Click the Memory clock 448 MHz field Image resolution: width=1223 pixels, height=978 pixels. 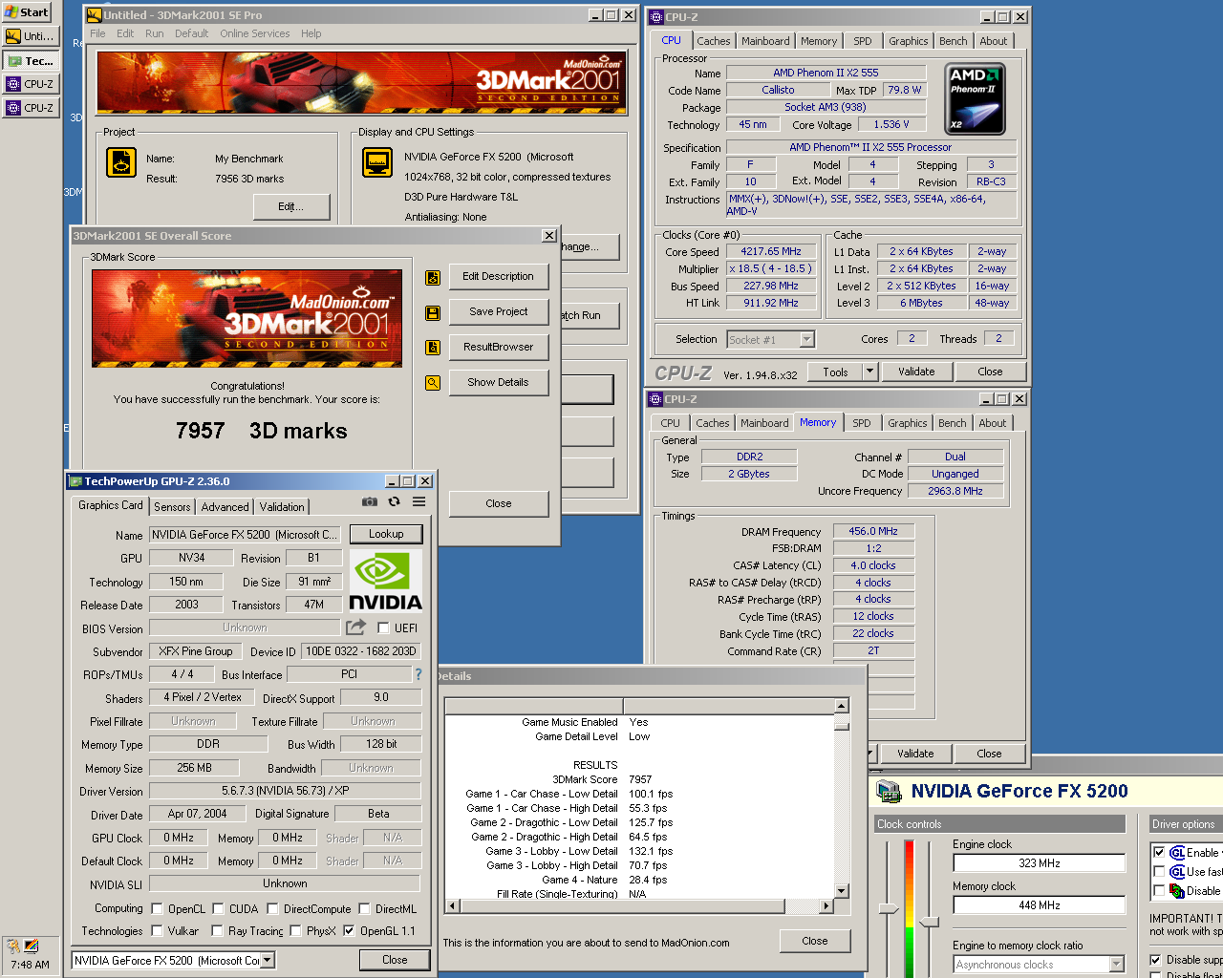coord(1039,905)
